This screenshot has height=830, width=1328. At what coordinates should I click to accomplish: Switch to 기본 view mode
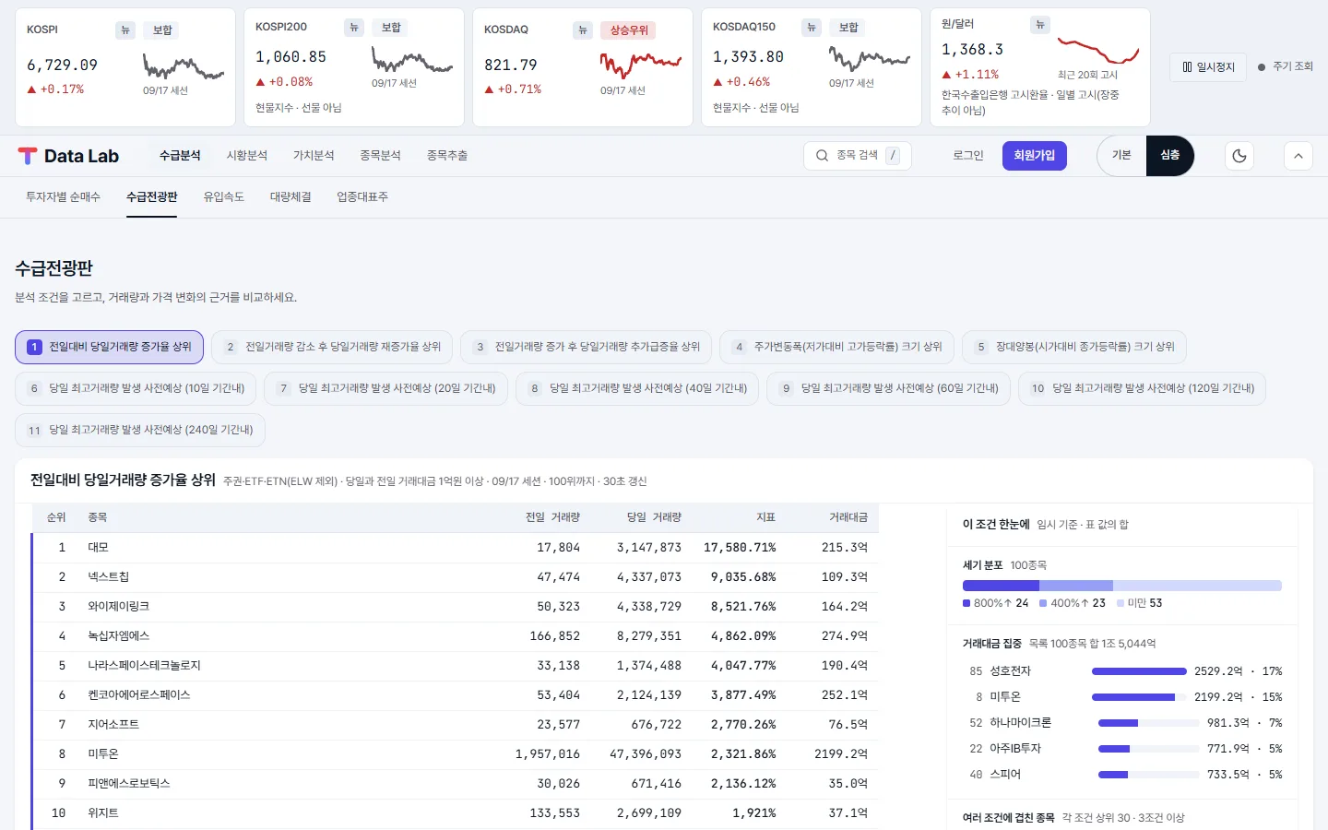click(1121, 156)
